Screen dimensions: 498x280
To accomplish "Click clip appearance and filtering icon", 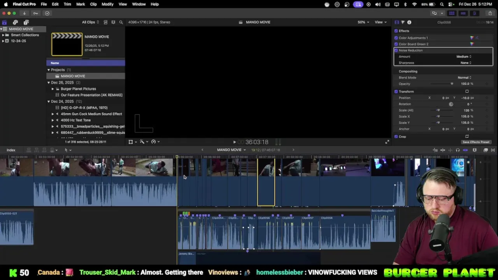I will (x=113, y=22).
